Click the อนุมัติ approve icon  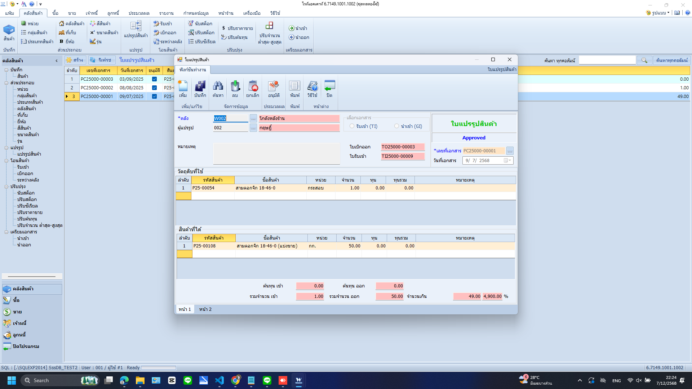274,89
